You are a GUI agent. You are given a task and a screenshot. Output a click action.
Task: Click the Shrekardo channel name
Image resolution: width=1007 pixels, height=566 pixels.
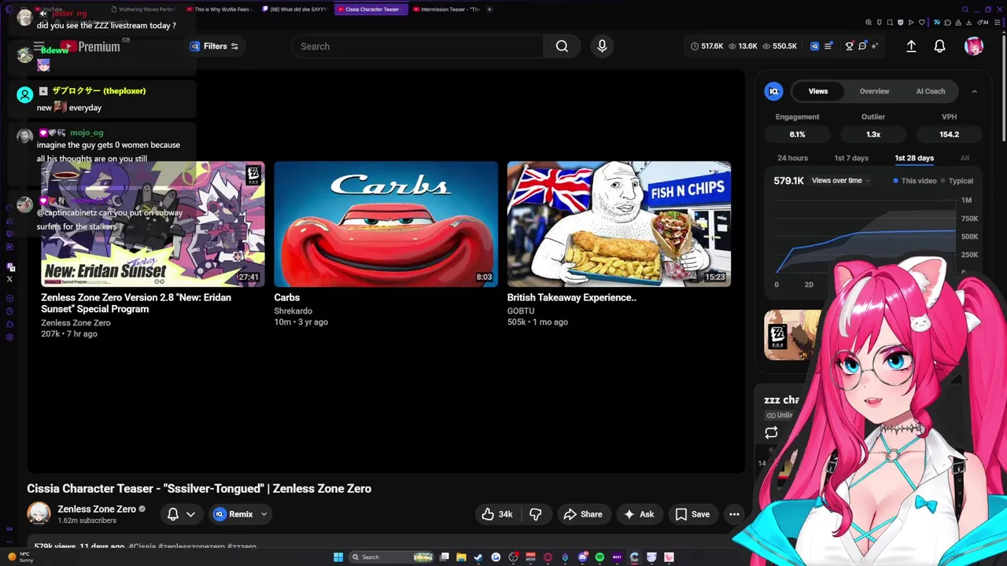coord(293,311)
